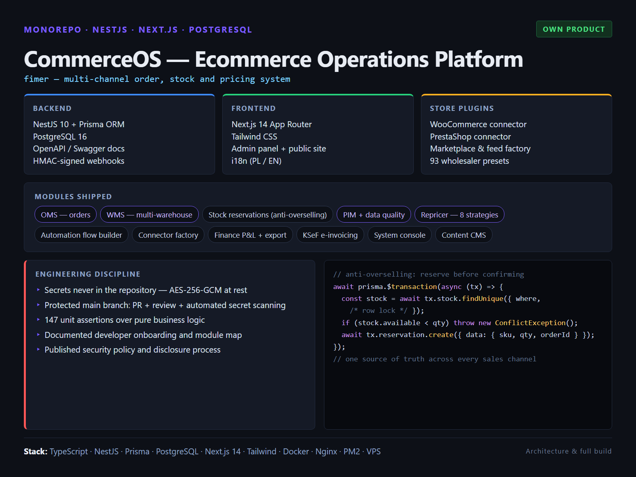The width and height of the screenshot is (636, 477).
Task: Click the code line starting "await prisma.$transaction"
Action: [418, 287]
